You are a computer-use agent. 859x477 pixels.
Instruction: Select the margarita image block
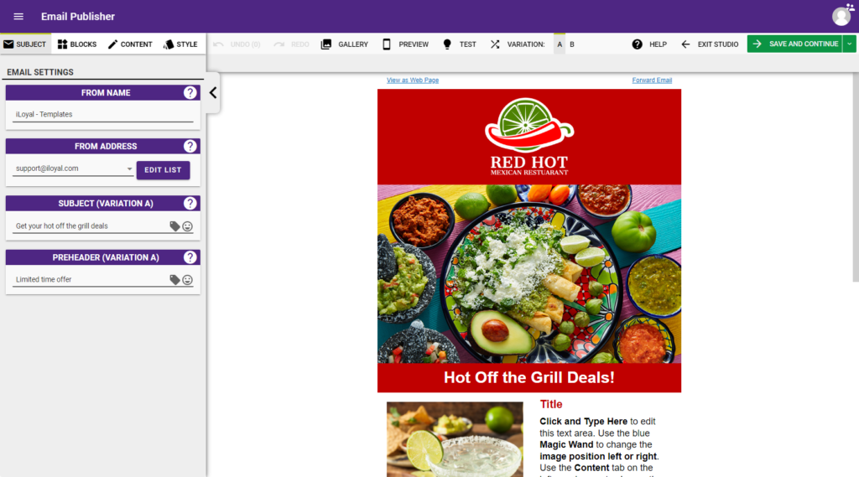point(455,439)
